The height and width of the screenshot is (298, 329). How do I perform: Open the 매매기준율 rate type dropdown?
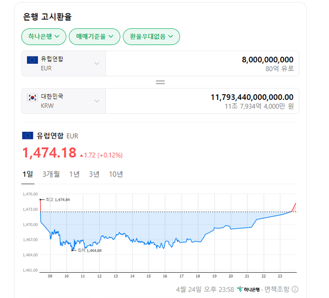tap(95, 37)
